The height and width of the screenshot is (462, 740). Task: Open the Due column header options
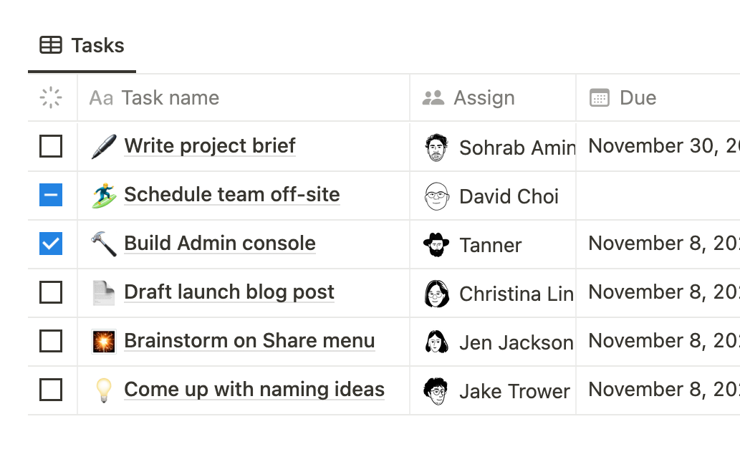(637, 98)
